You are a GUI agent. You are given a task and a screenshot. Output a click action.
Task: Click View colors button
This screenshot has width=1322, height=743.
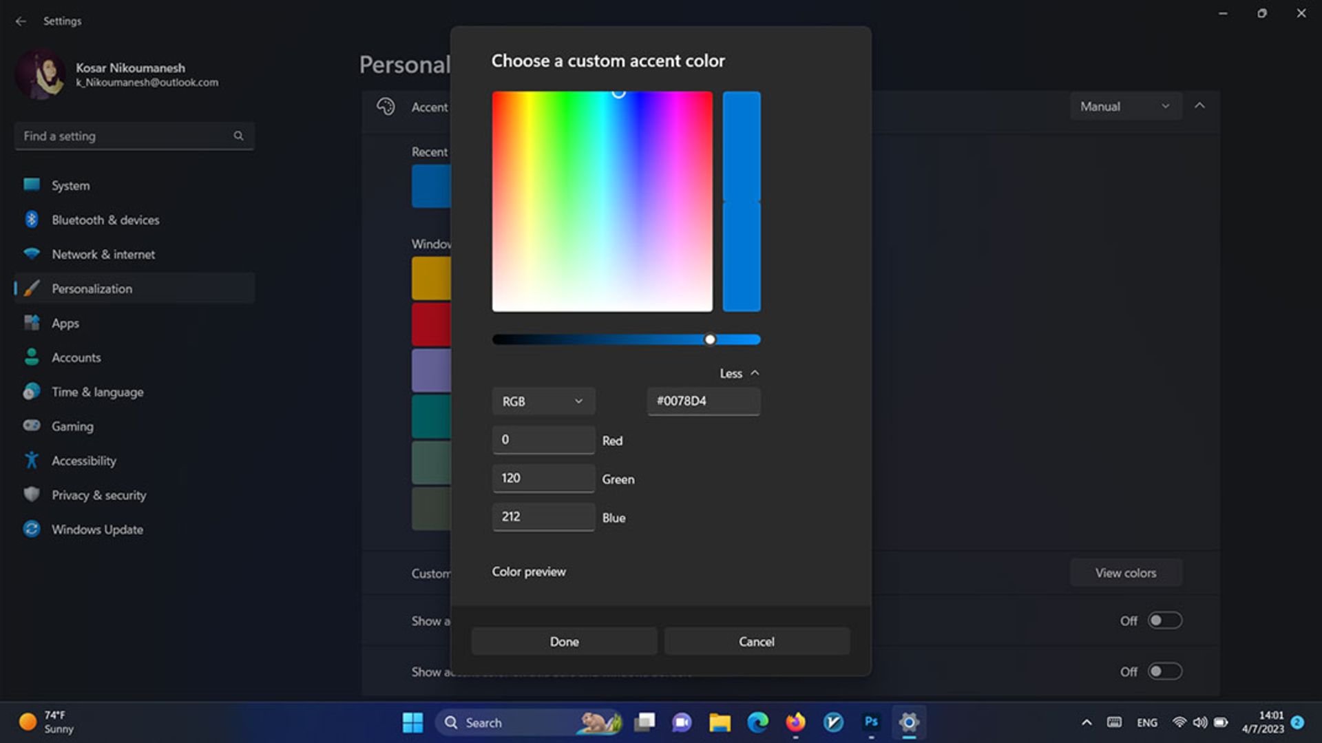1126,572
